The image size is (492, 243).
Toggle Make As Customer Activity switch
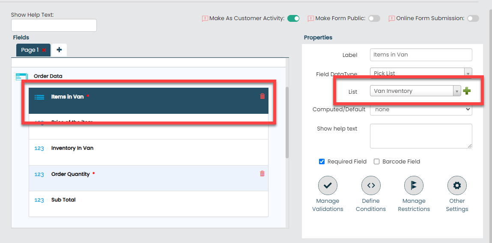click(293, 18)
